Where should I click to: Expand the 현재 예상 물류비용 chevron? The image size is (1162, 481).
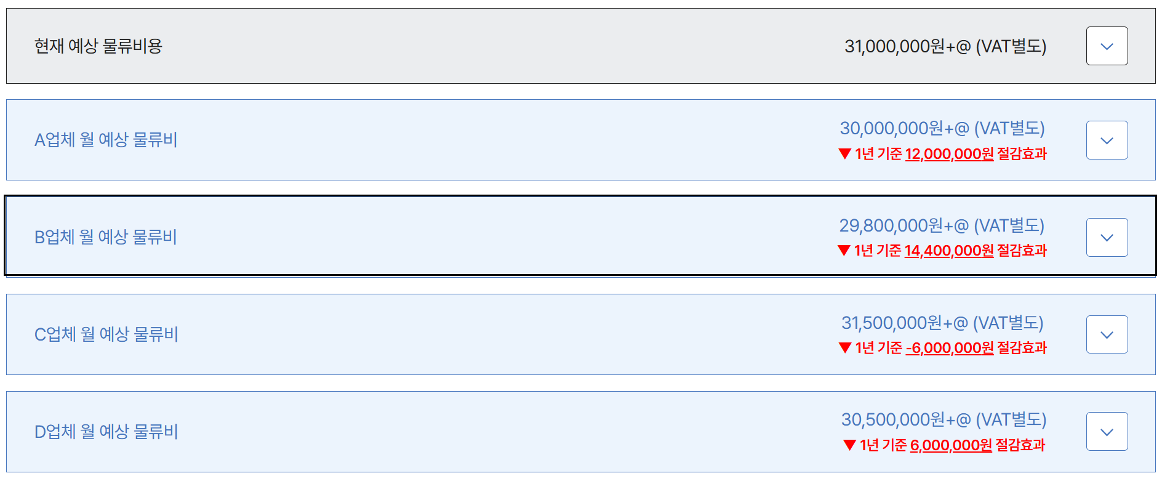coord(1107,46)
